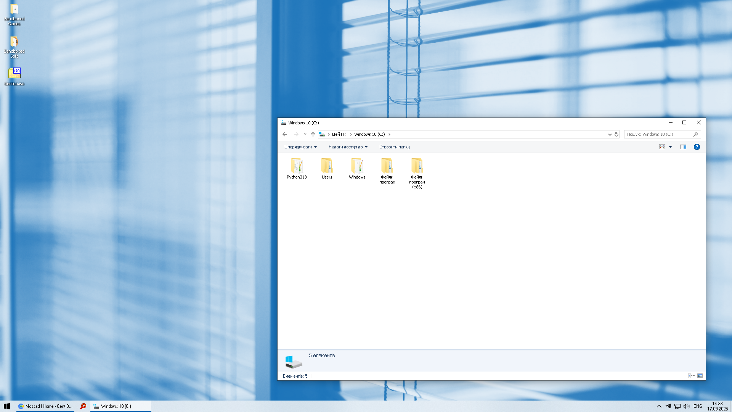The width and height of the screenshot is (732, 412).
Task: Click Створити папку button
Action: (x=394, y=147)
